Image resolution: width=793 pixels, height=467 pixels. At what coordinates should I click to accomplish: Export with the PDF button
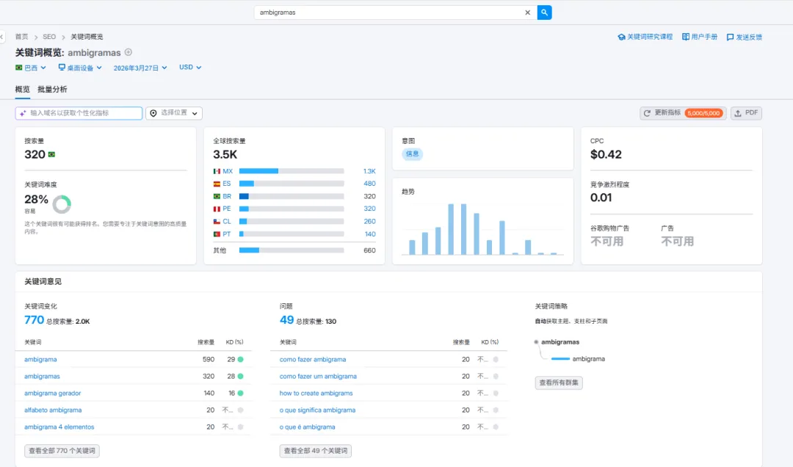point(746,113)
